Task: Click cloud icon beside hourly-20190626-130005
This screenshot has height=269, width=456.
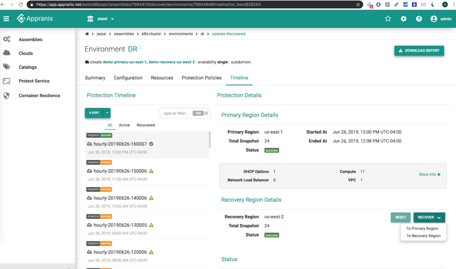Action: click(89, 225)
